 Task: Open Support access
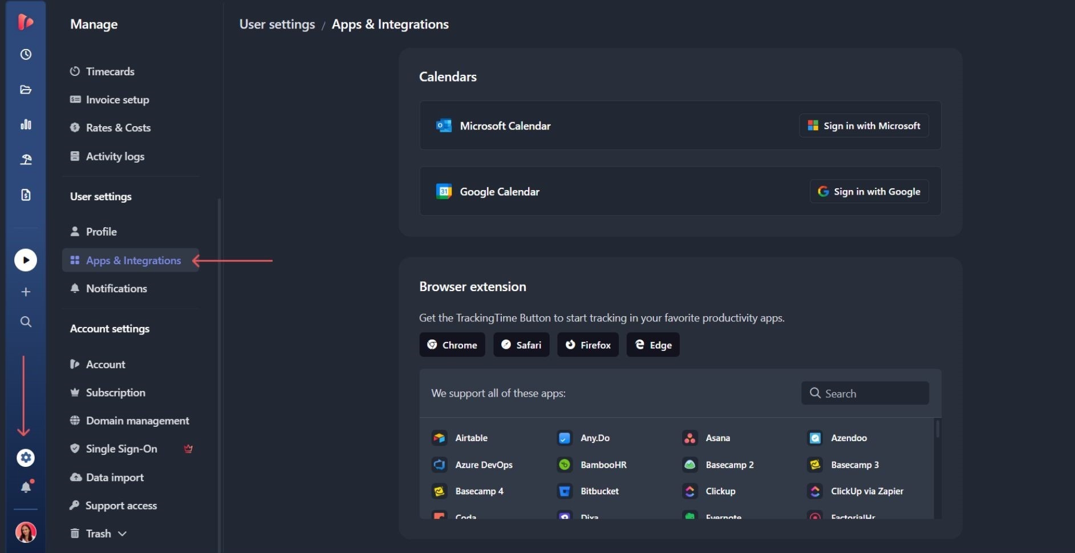[113, 506]
